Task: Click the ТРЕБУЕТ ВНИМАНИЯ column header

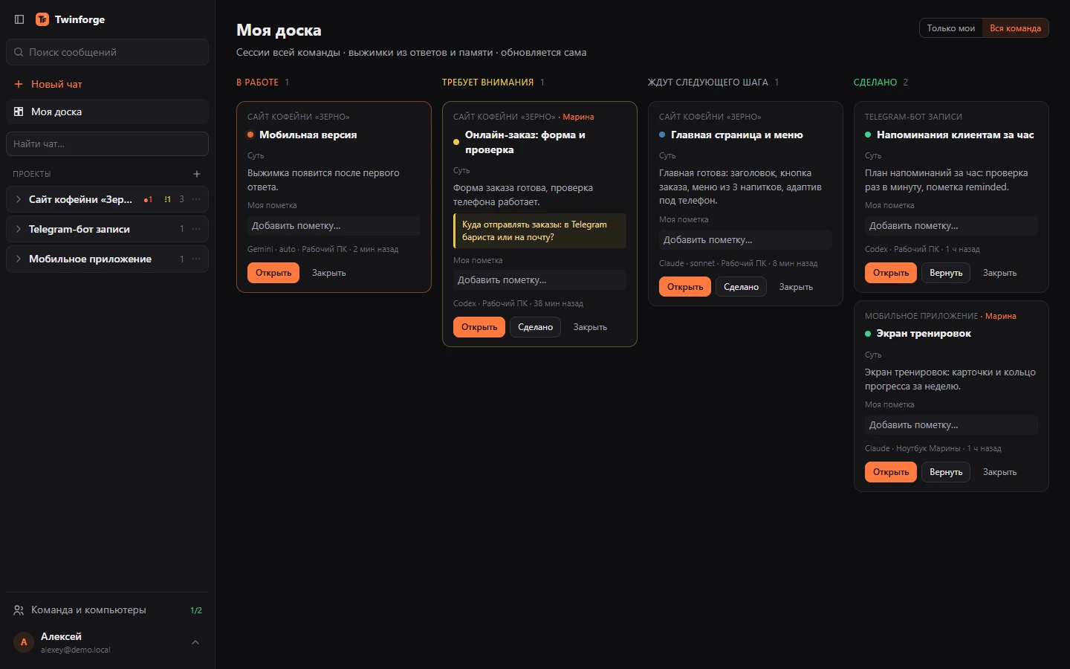Action: point(487,83)
